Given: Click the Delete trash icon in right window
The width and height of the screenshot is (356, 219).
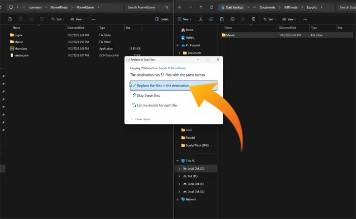Looking at the screenshot, I should click(x=254, y=19).
